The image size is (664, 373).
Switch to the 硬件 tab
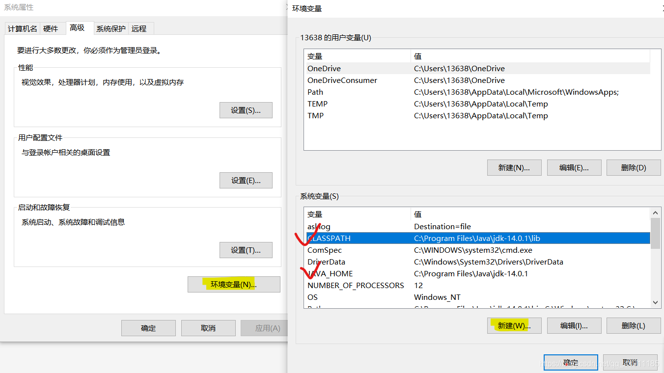[51, 29]
